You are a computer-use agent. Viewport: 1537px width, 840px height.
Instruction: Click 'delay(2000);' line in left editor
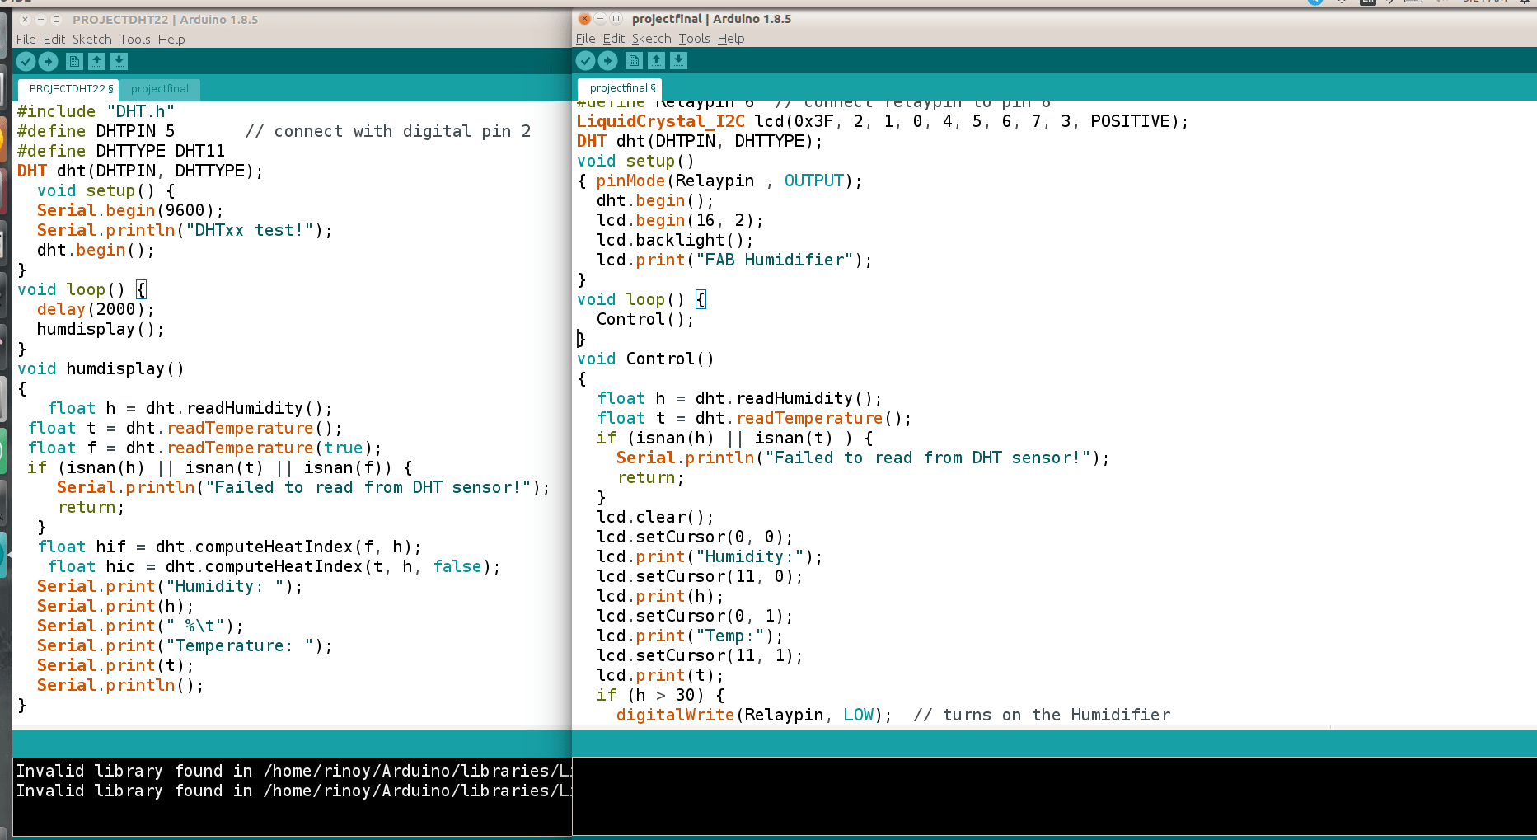coord(96,309)
